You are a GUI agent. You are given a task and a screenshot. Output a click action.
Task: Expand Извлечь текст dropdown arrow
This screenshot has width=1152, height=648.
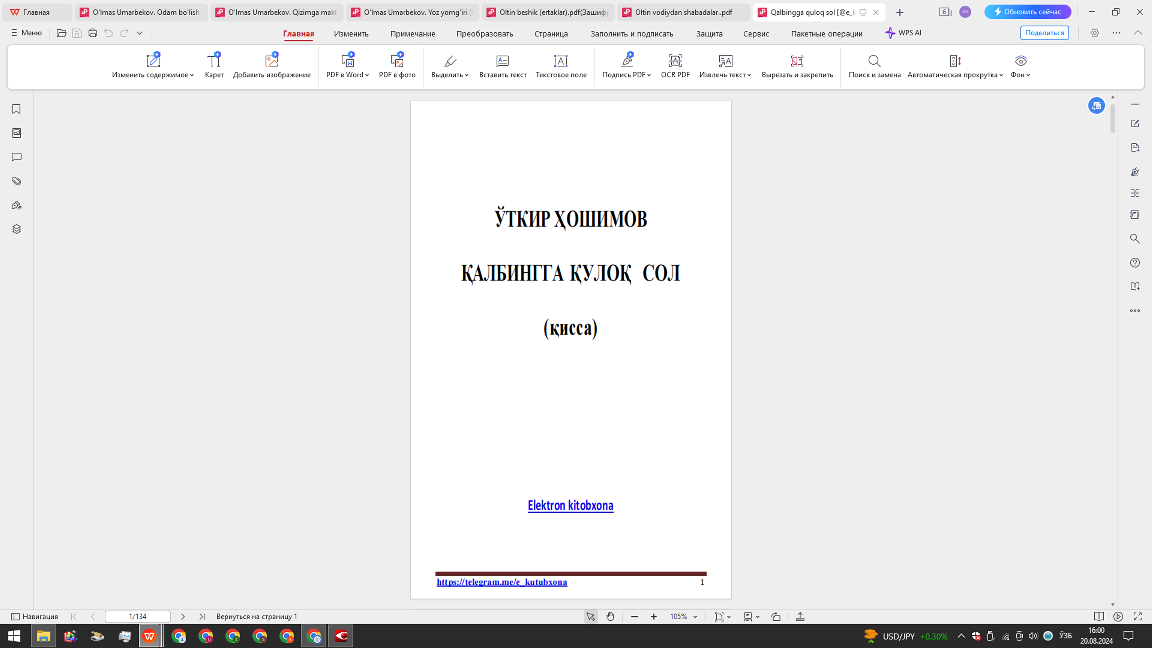(749, 75)
